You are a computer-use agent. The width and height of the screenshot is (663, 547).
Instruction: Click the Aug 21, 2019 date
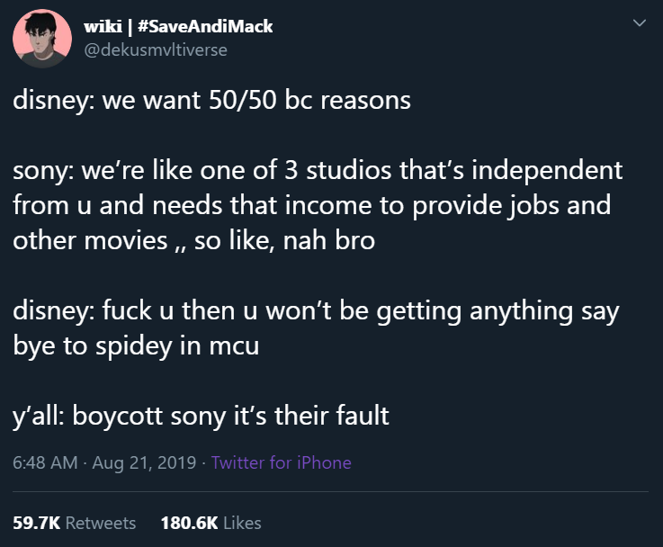coord(144,462)
